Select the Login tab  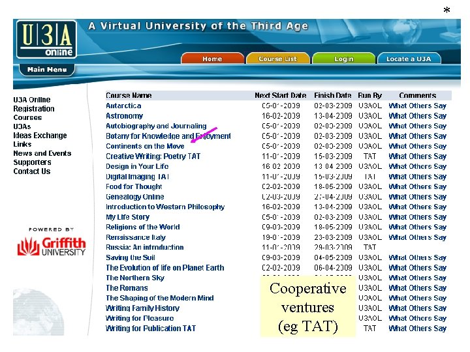click(344, 59)
